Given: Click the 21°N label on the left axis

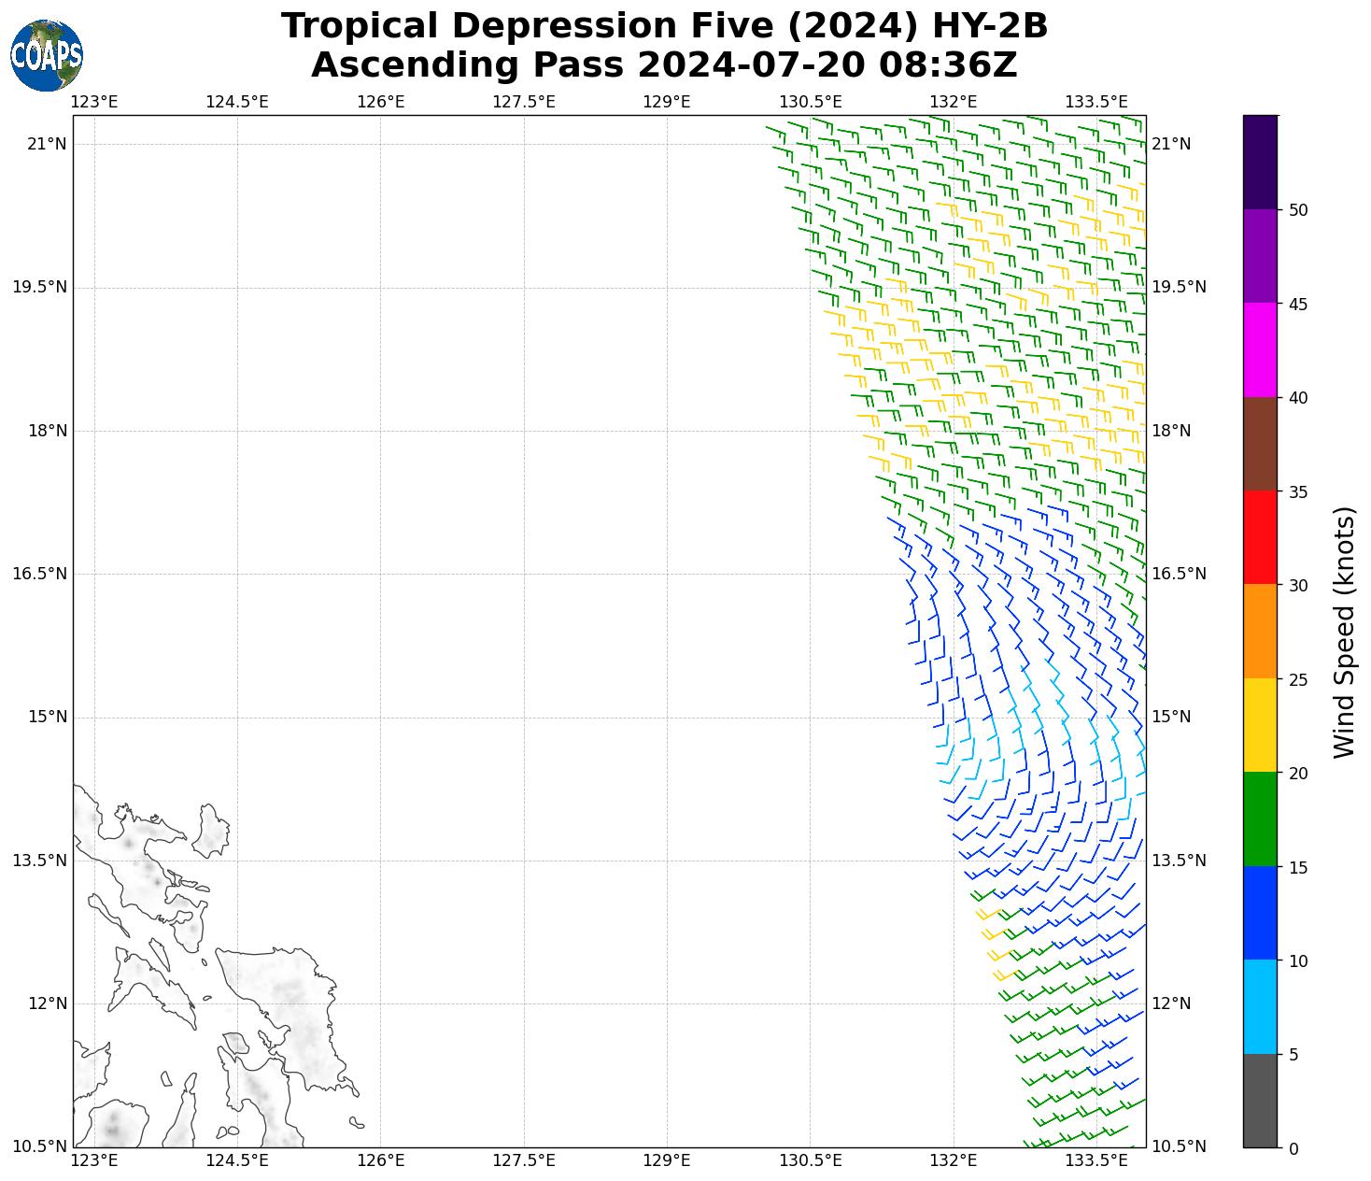Looking at the screenshot, I should click(x=47, y=144).
